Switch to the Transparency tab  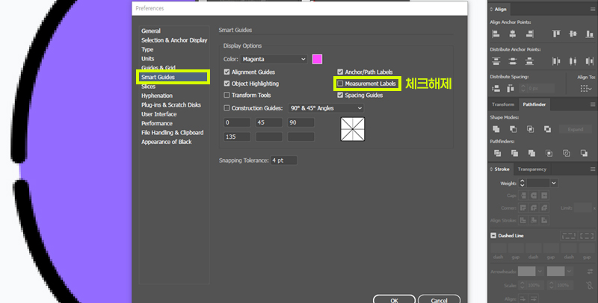pyautogui.click(x=532, y=169)
